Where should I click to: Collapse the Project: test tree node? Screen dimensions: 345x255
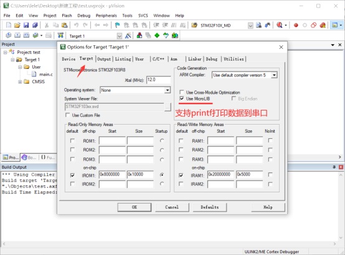[x=5, y=52]
